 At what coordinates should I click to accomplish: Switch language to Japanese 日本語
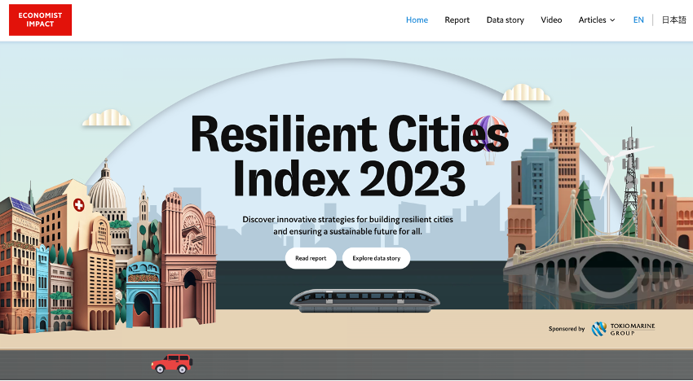coord(673,20)
